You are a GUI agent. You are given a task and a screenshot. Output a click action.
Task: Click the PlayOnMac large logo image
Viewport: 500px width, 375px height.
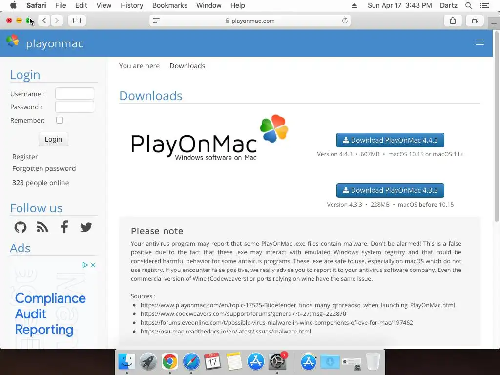tap(209, 138)
